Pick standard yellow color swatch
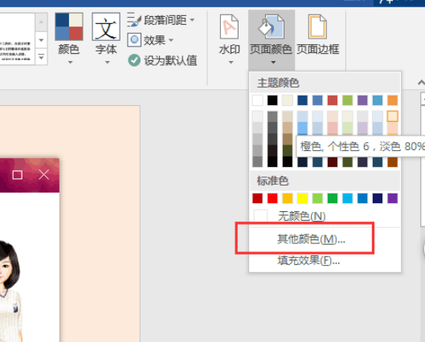This screenshot has height=342, width=425. (303, 198)
